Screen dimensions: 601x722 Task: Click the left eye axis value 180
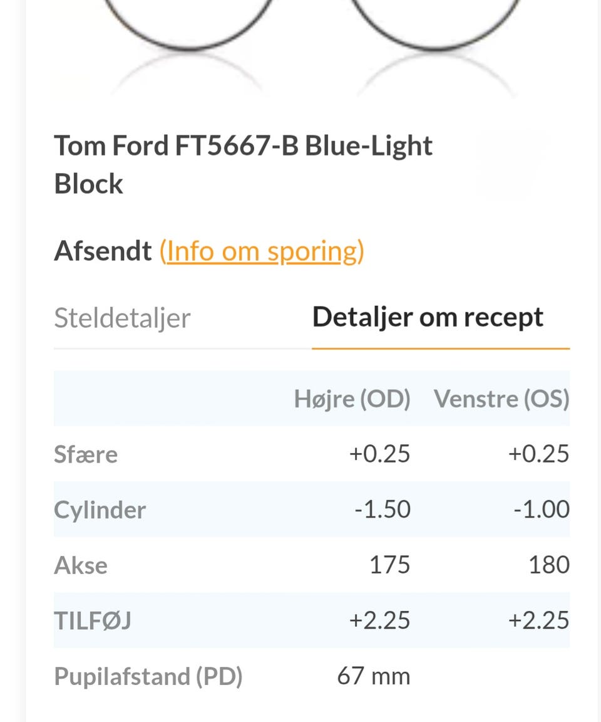tap(548, 565)
